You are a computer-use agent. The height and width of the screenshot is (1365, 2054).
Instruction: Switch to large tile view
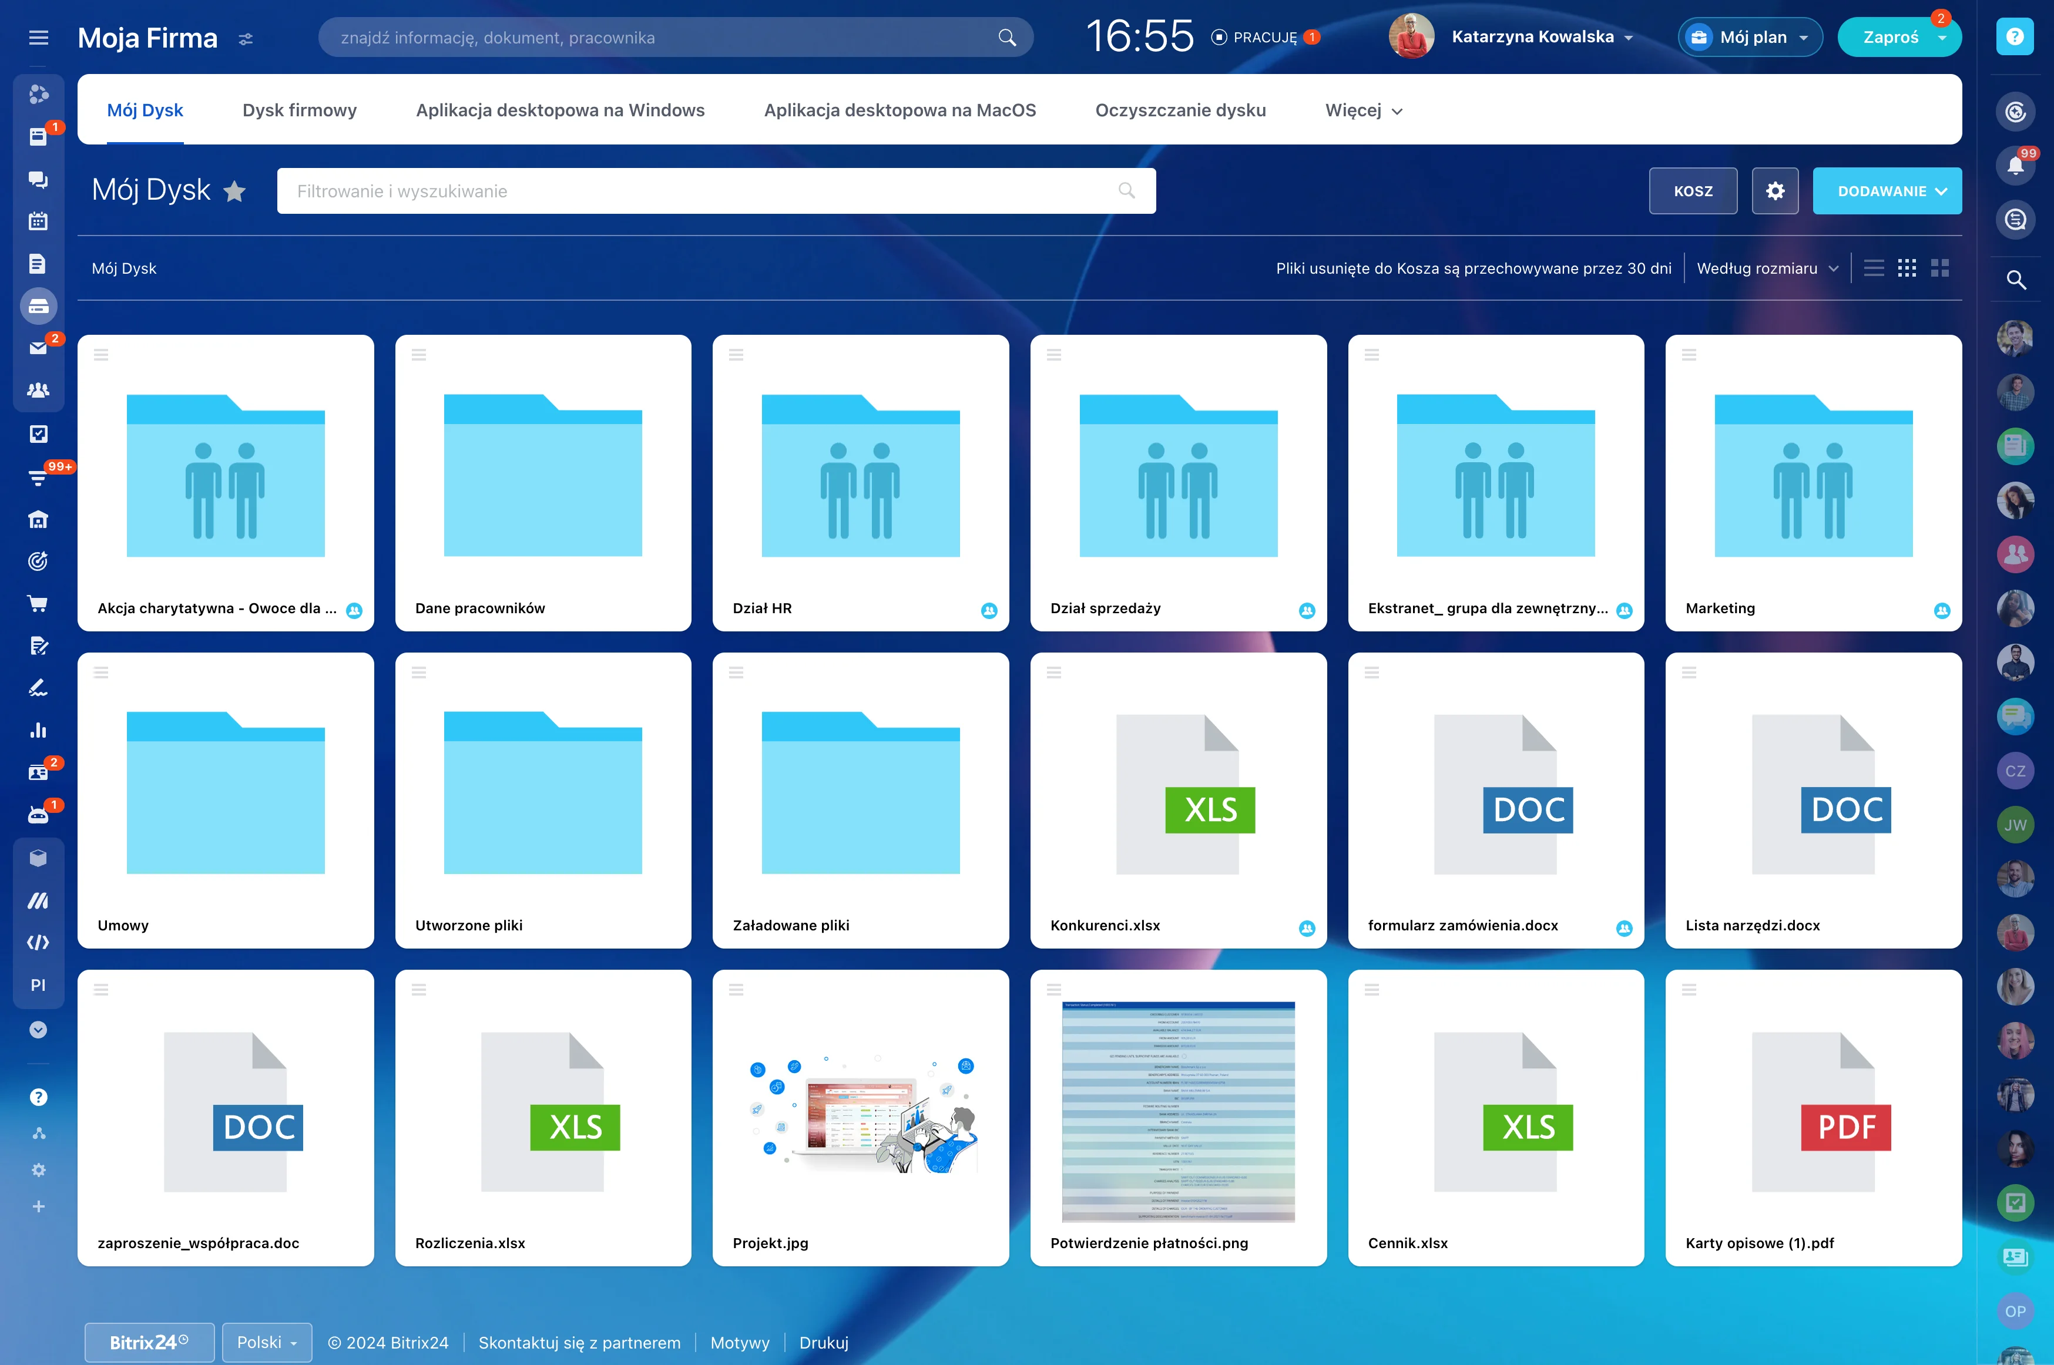(1940, 268)
